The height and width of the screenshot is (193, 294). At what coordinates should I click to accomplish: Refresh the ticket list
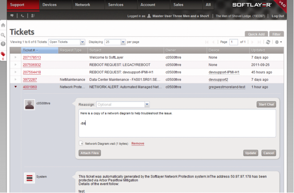pyautogui.click(x=268, y=42)
